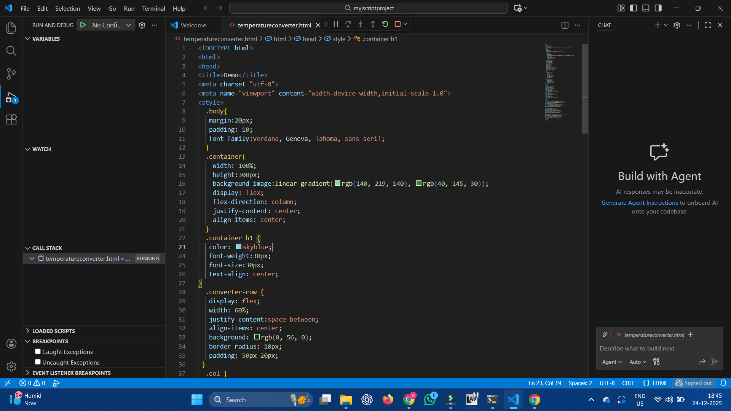Enable the Uncaught Exceptions breakpoint checkbox
The image size is (731, 411).
[38, 362]
